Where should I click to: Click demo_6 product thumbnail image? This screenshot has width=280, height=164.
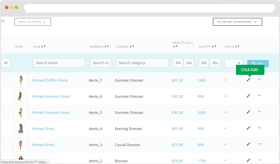point(21,96)
